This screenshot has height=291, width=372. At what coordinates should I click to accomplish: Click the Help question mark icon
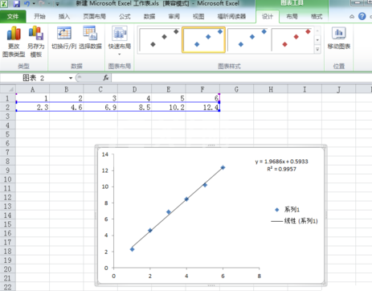click(362, 17)
